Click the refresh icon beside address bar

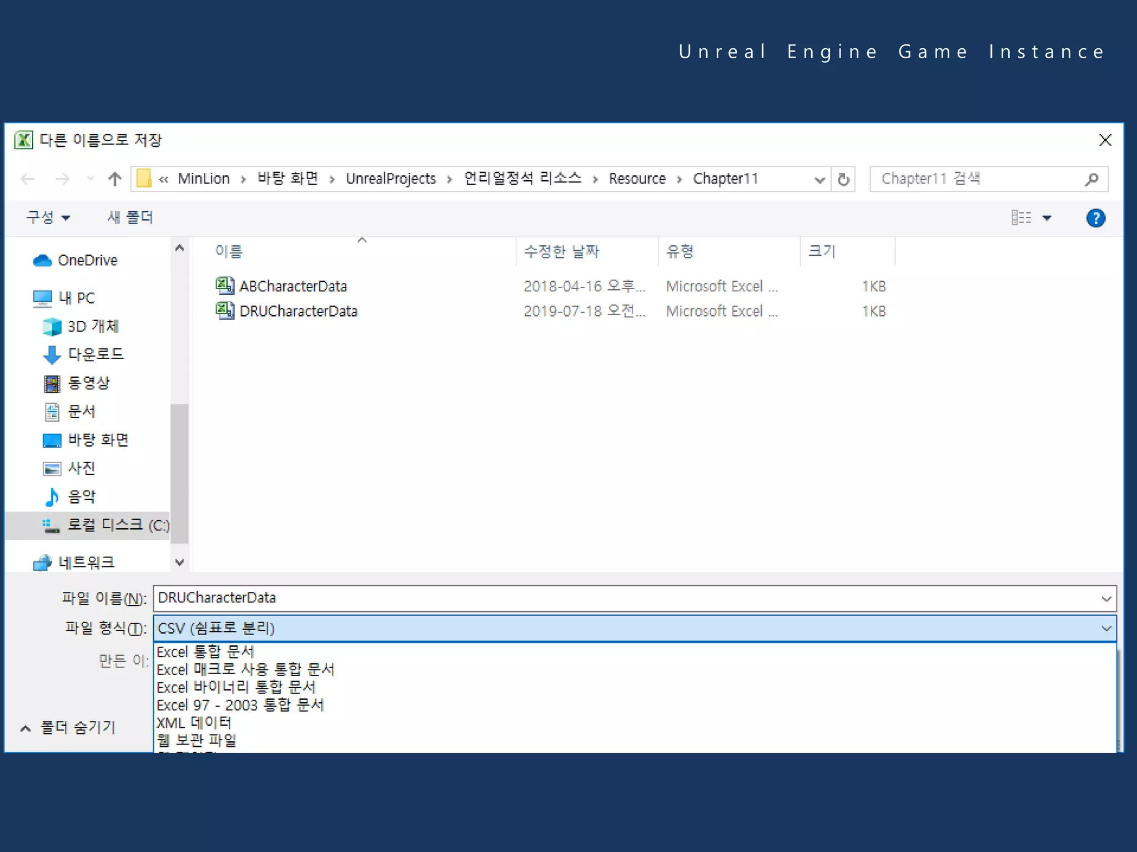tap(843, 179)
